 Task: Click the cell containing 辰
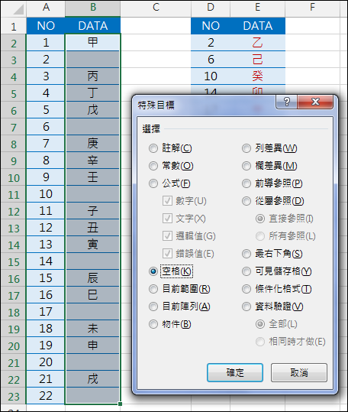[x=93, y=277]
